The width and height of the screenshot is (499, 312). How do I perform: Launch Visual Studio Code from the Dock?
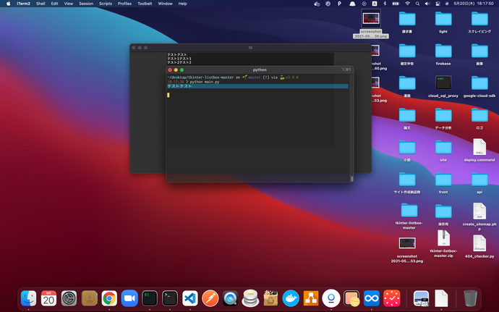(x=190, y=298)
